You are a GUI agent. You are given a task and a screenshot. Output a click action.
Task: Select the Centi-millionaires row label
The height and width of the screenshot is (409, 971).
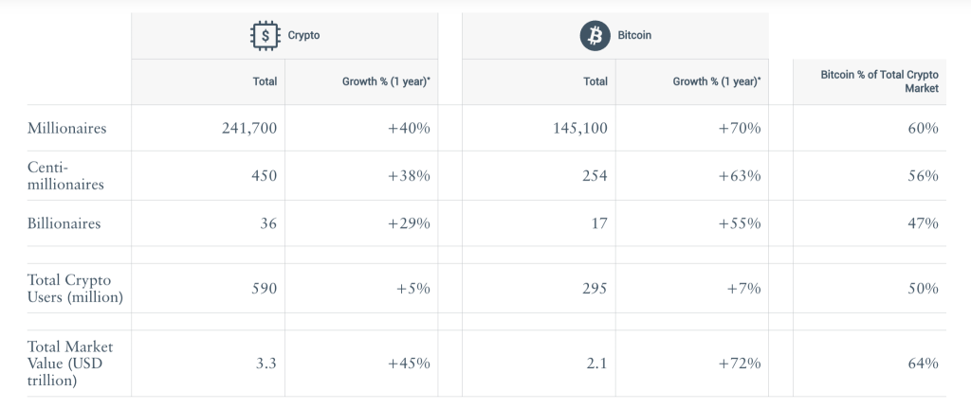coord(65,176)
